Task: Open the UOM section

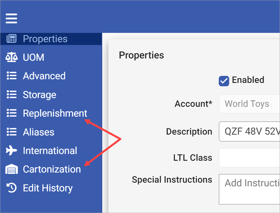Action: point(33,57)
